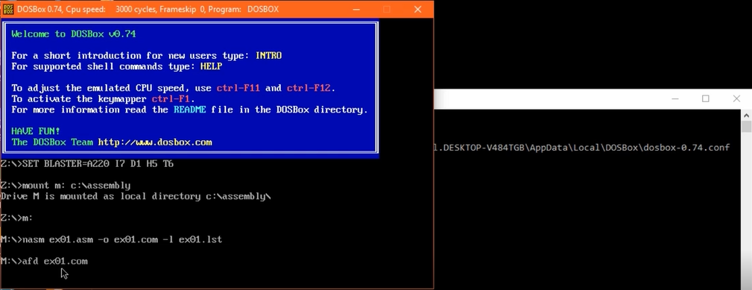Screen dimensions: 752x290
Task: Click the DOSBox title bar text
Action: pos(148,9)
